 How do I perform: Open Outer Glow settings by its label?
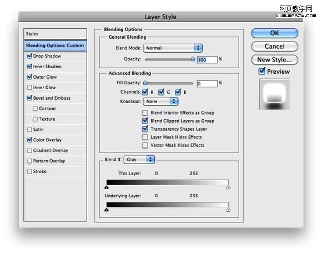tap(45, 77)
